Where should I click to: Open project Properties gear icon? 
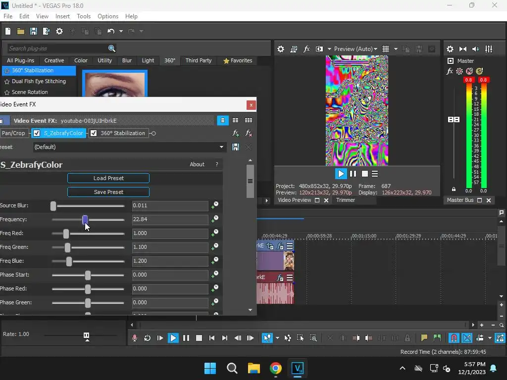pyautogui.click(x=59, y=31)
